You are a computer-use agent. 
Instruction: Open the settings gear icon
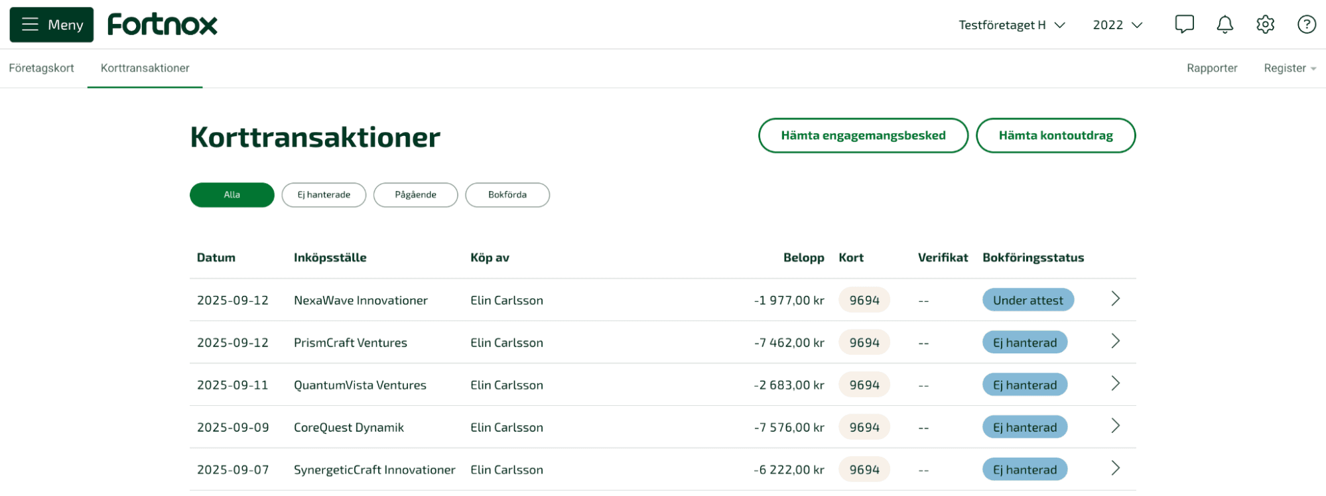click(1265, 25)
